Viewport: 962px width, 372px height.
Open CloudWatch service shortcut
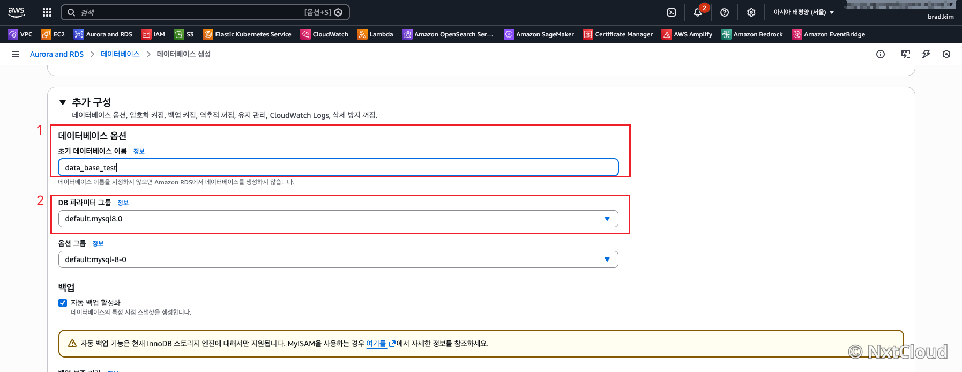[x=324, y=34]
